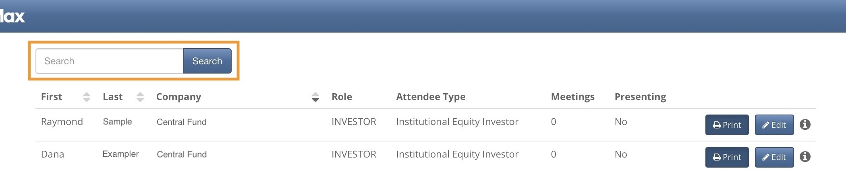This screenshot has height=172, width=846.
Task: Click the First column header
Action: click(x=52, y=97)
